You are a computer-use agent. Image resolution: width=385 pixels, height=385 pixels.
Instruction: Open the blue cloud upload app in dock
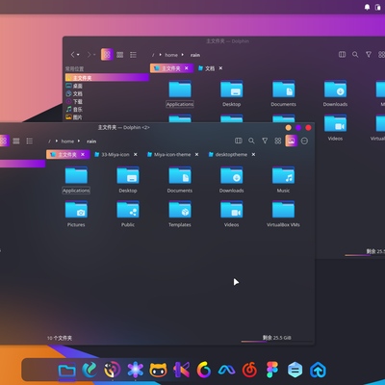click(x=318, y=370)
